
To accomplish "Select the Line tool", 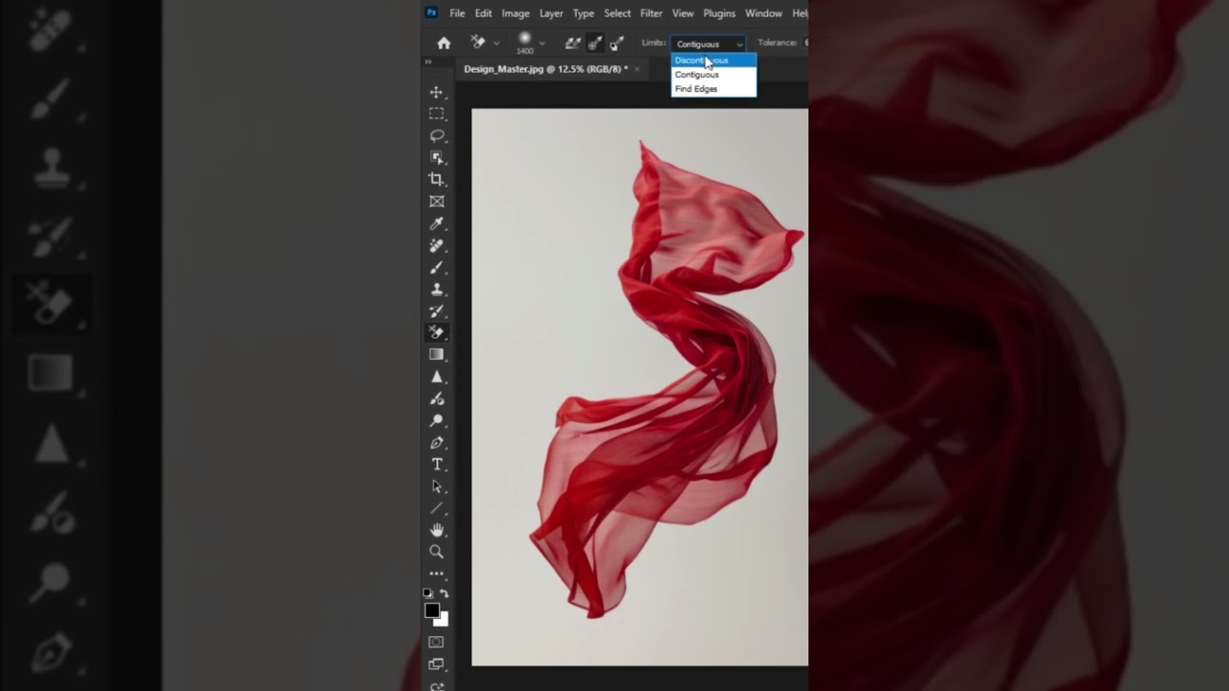I will [x=437, y=509].
